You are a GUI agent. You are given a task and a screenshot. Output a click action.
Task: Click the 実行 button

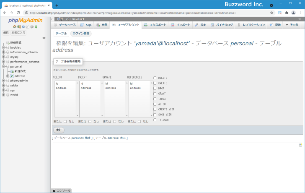(59, 130)
